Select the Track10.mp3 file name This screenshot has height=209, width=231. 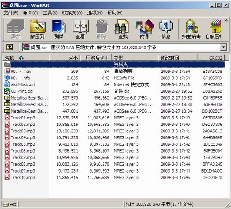pyautogui.click(x=23, y=177)
